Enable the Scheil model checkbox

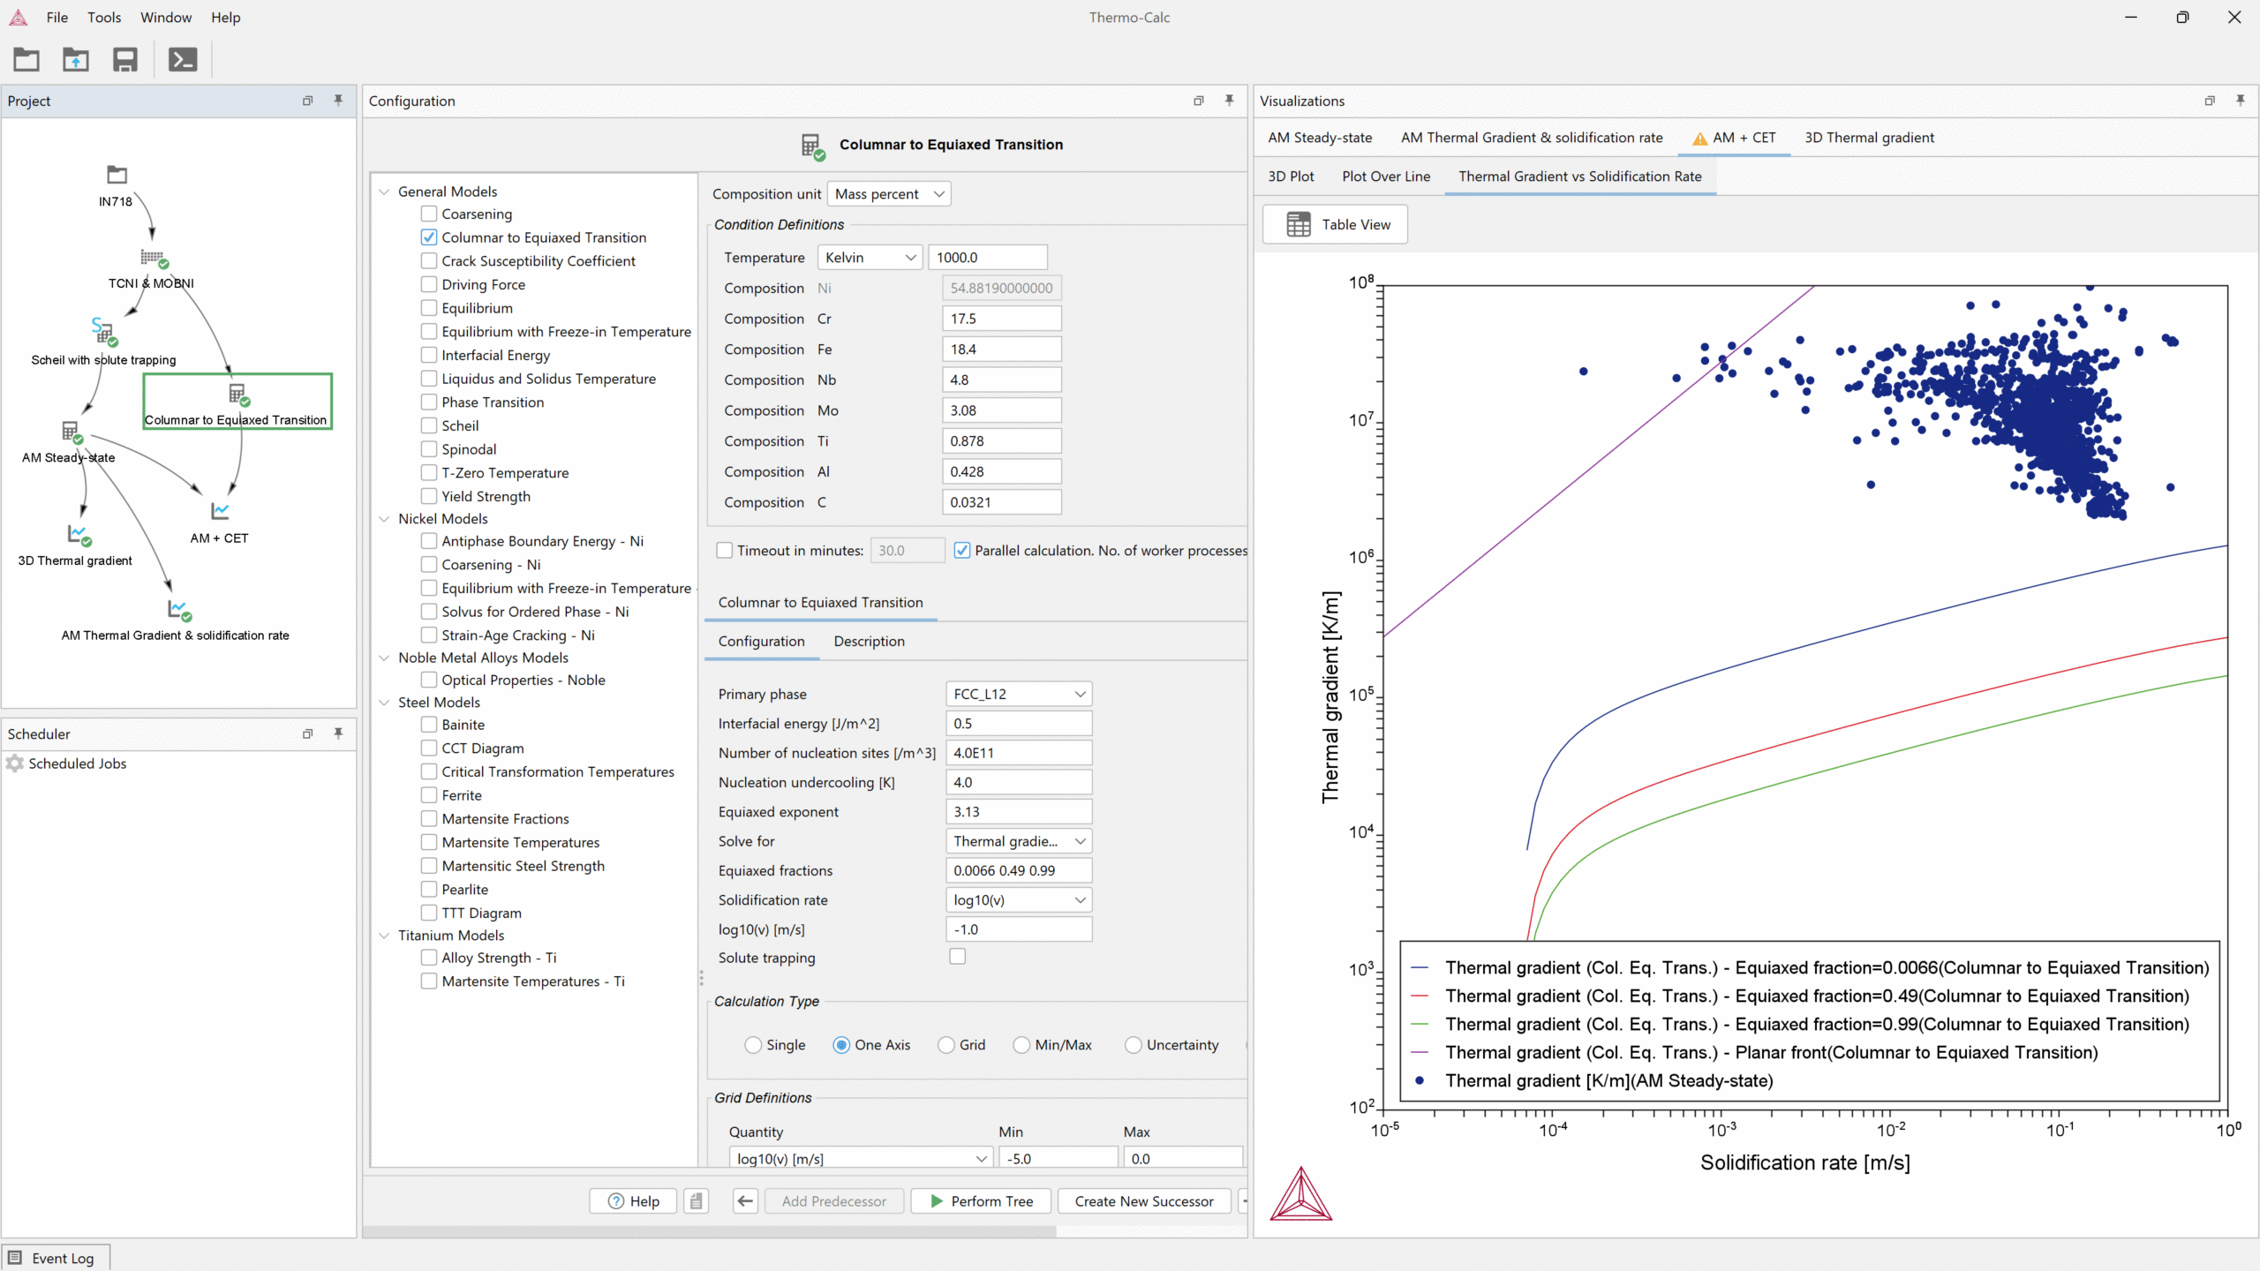click(429, 425)
